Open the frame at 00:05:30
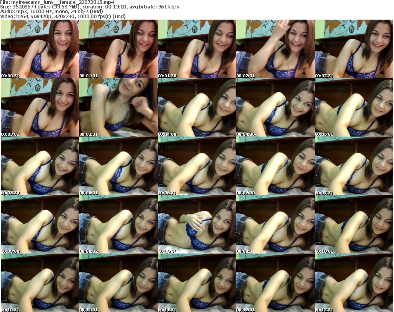 (x=40, y=166)
